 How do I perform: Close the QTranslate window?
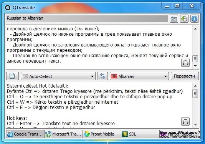coord(192,6)
